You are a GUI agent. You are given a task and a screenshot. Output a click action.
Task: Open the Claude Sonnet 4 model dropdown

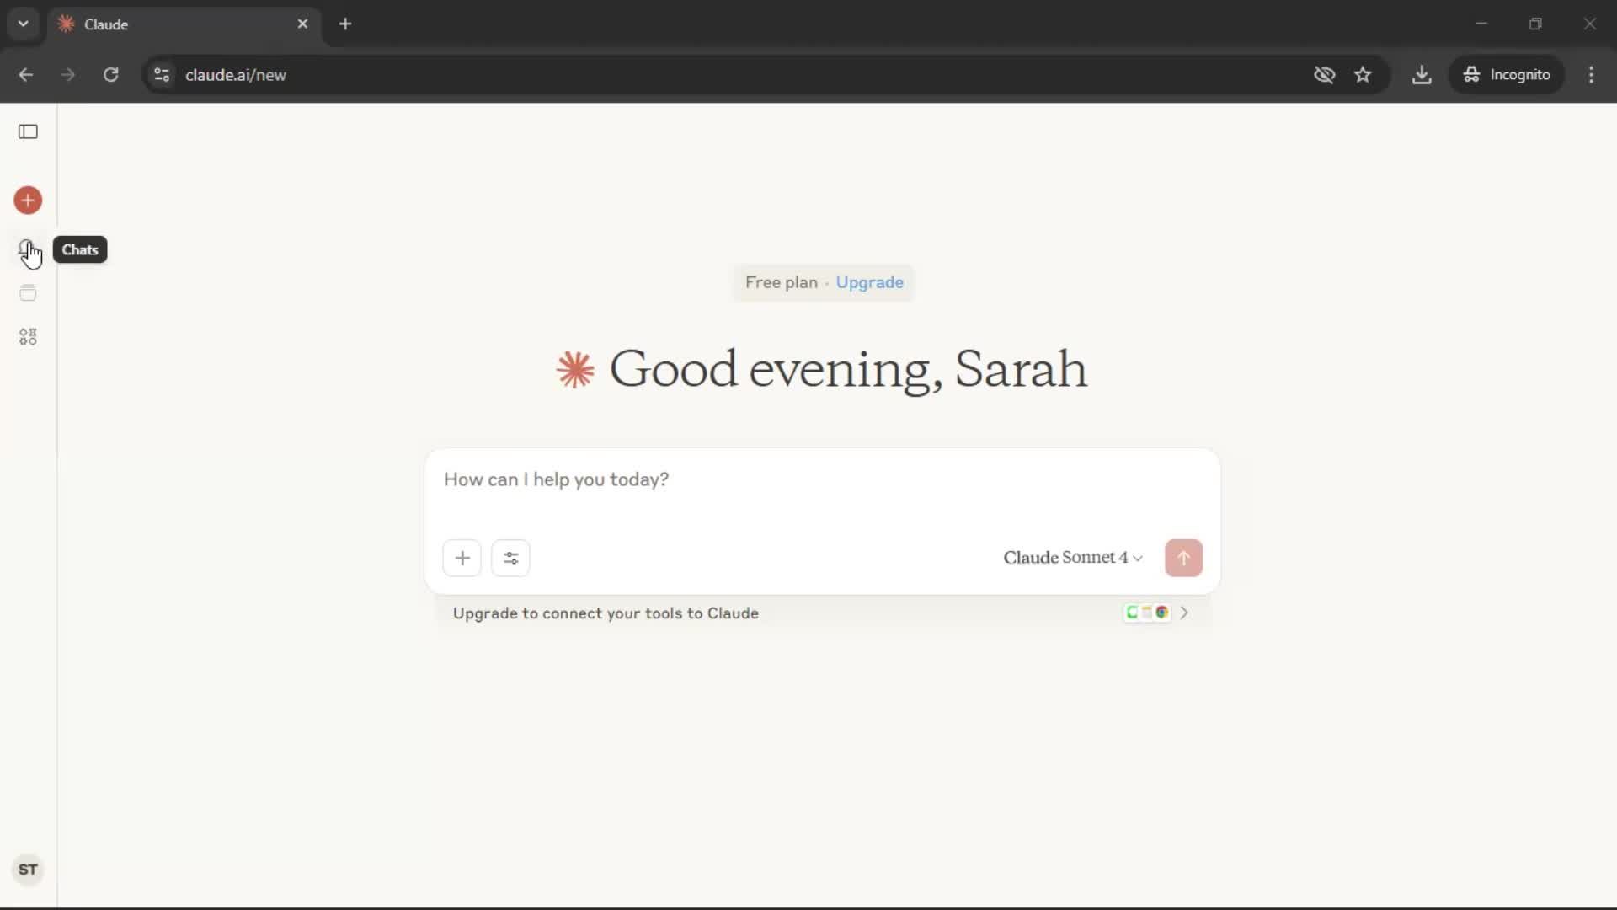(1073, 558)
